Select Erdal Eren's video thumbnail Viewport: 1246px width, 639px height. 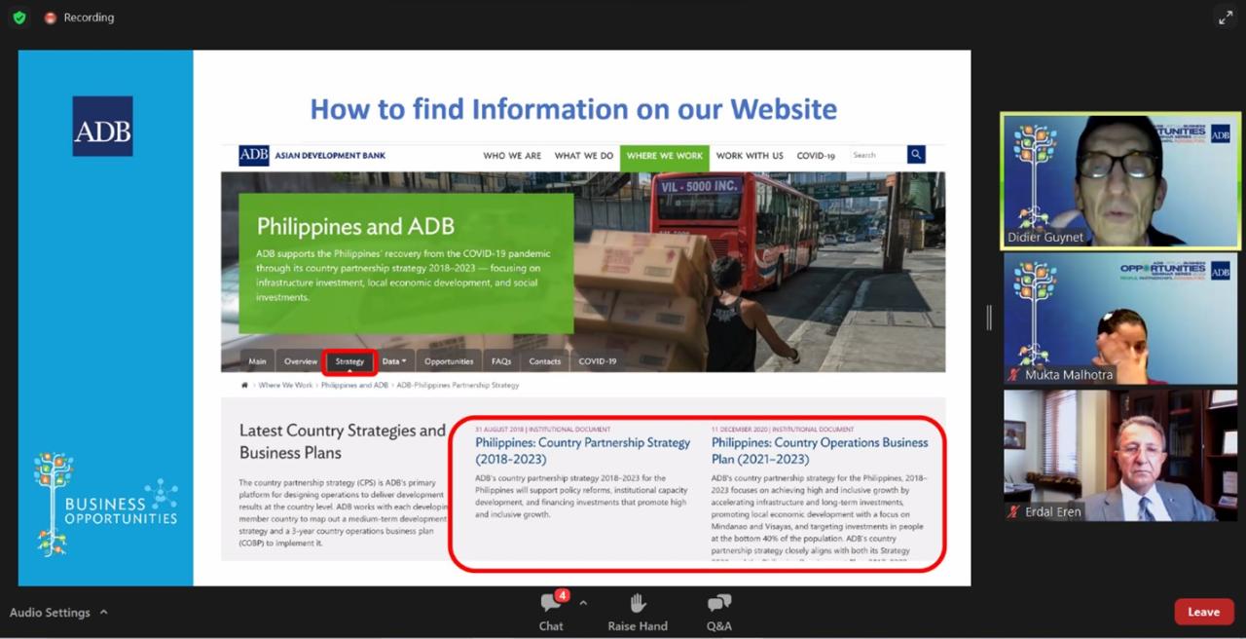pos(1119,455)
